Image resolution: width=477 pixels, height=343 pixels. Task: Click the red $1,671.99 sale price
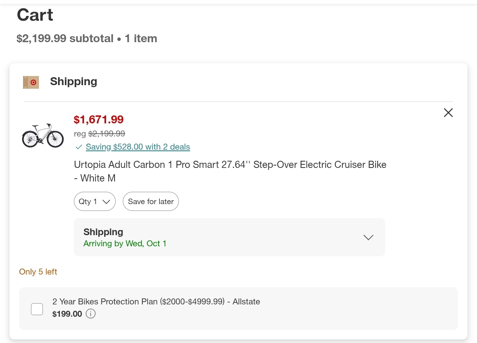coord(99,119)
